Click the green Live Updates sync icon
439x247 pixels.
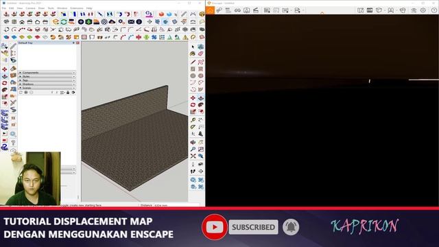click(64, 22)
